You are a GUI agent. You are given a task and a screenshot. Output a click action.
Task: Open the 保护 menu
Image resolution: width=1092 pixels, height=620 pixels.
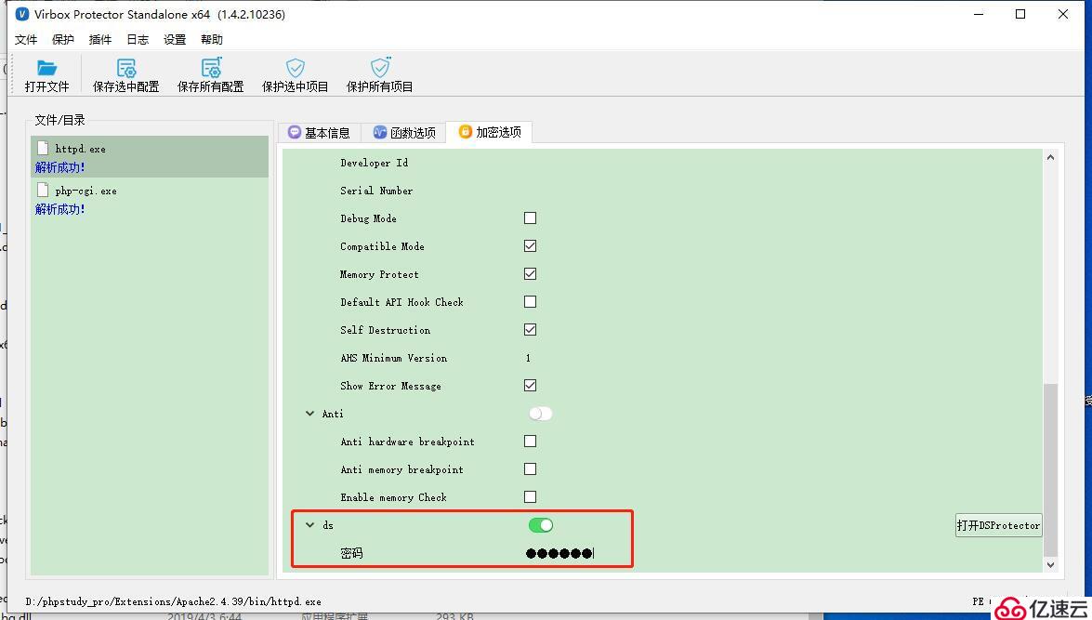point(62,40)
